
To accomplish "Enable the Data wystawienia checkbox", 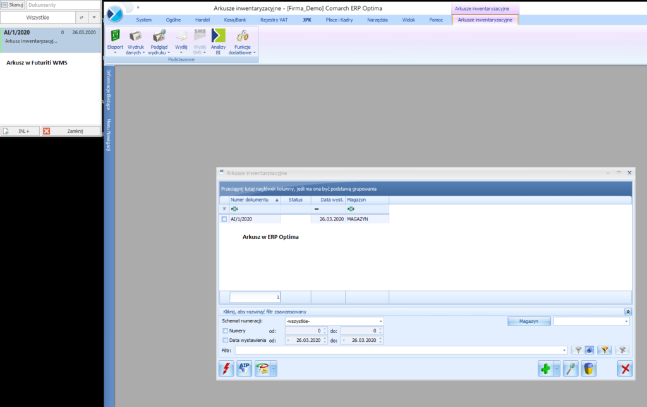I will click(226, 340).
